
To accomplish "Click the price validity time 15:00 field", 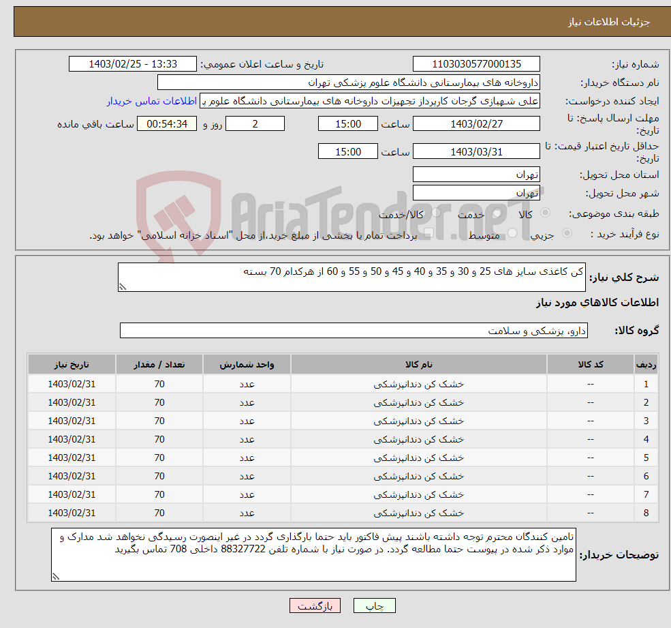I will 348,151.
